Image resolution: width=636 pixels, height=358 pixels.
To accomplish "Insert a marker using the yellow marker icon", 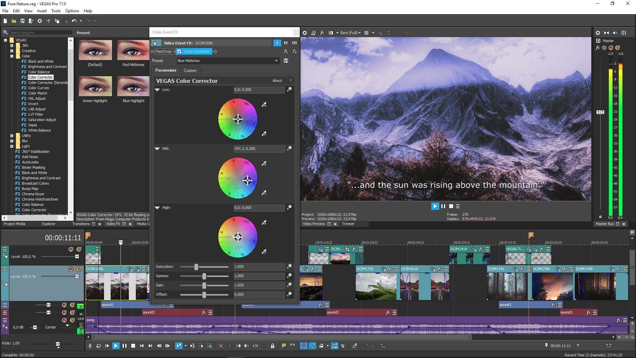I will (284, 346).
